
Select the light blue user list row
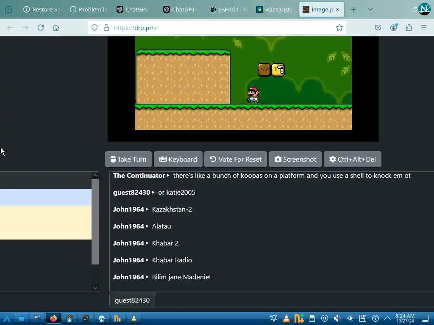pyautogui.click(x=46, y=197)
